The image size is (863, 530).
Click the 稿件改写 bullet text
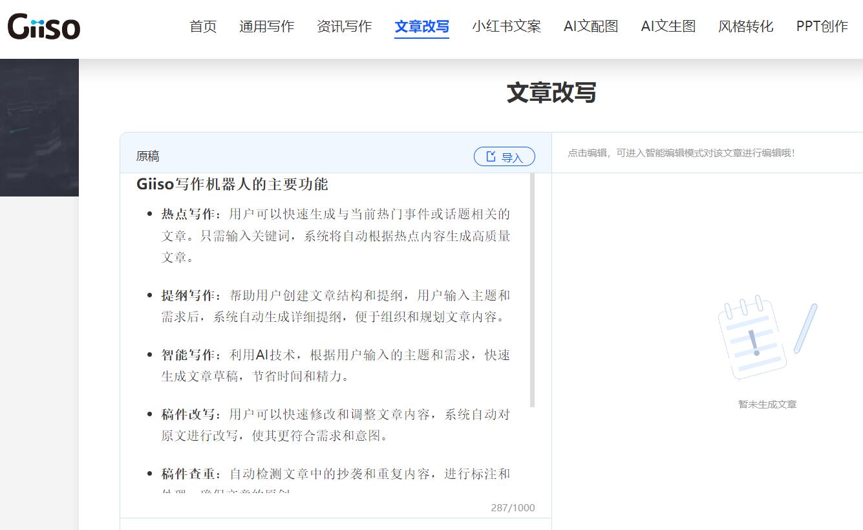click(336, 425)
